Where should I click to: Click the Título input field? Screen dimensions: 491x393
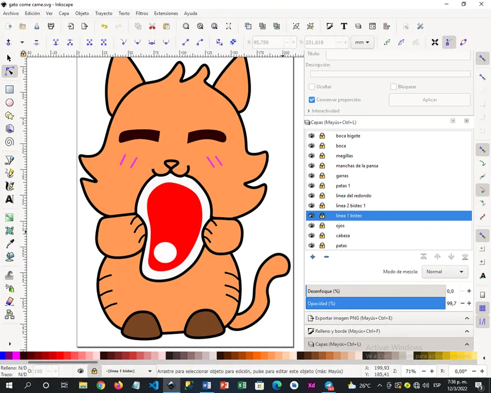(x=398, y=55)
